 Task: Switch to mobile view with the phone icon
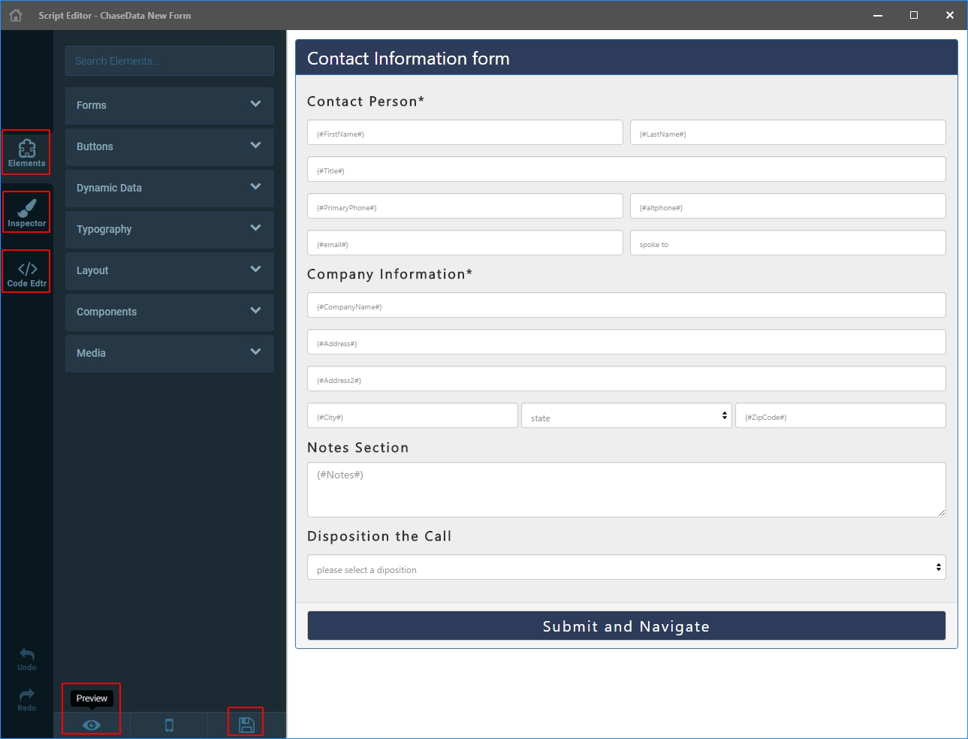click(x=169, y=724)
